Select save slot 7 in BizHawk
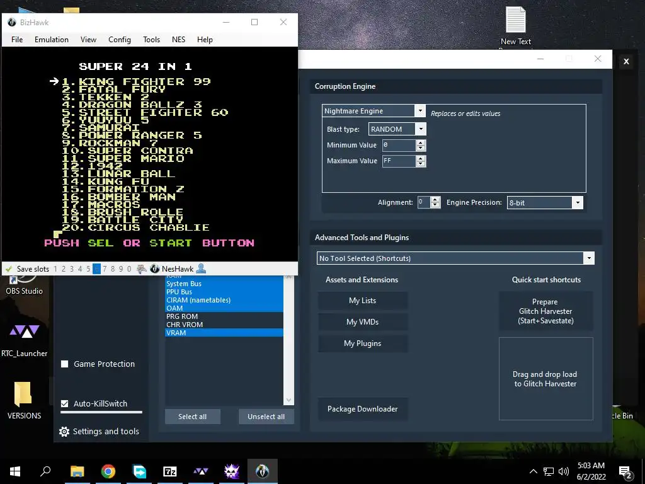Viewport: 645px width, 484px height. click(105, 268)
